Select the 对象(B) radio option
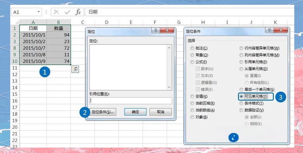This screenshot has width=303, height=153. [199, 117]
